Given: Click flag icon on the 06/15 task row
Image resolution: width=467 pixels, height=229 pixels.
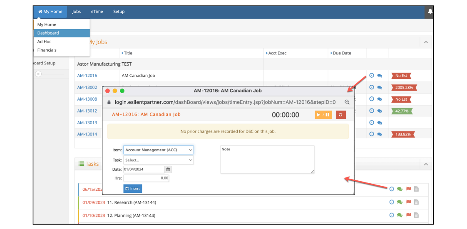Looking at the screenshot, I should point(408,189).
